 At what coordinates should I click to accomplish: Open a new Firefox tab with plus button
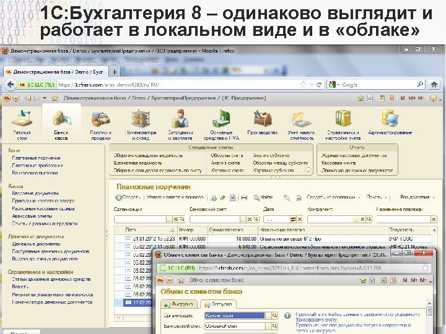click(115, 72)
